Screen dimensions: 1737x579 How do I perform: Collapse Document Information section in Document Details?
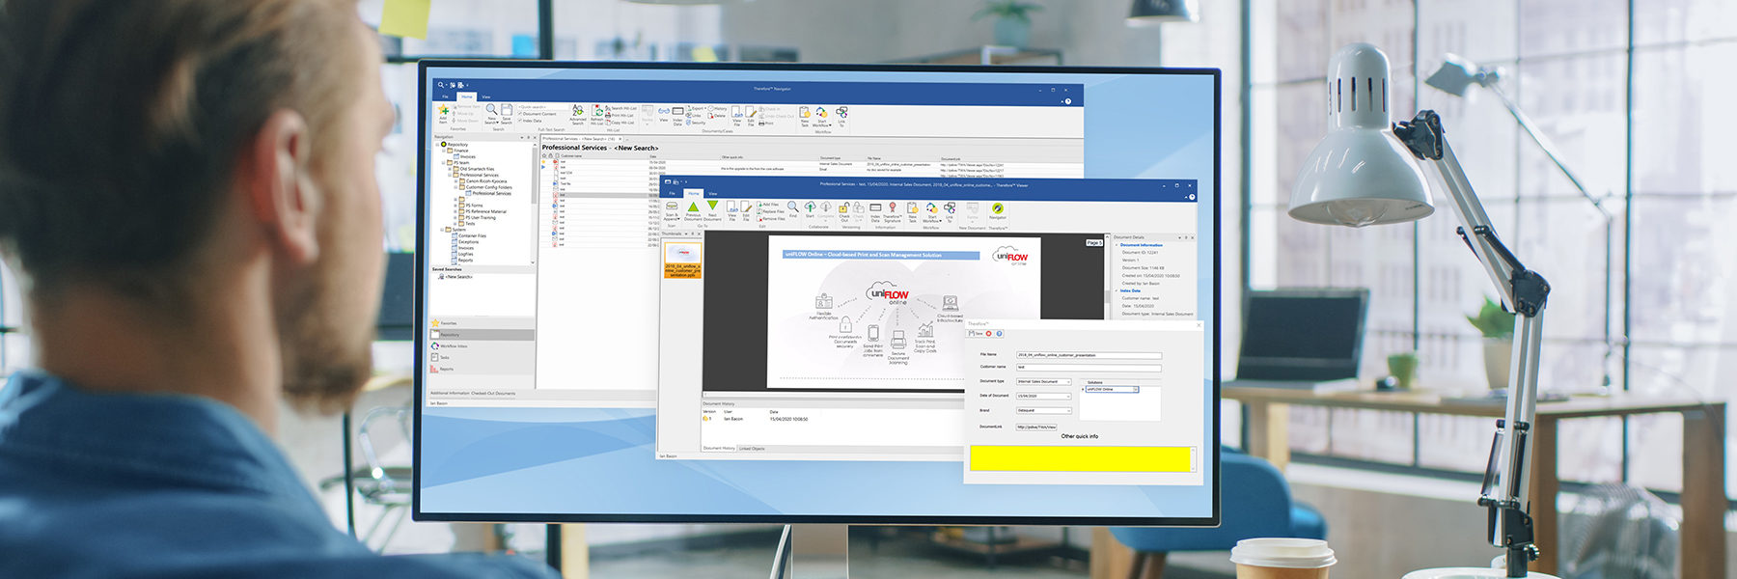pos(1117,245)
